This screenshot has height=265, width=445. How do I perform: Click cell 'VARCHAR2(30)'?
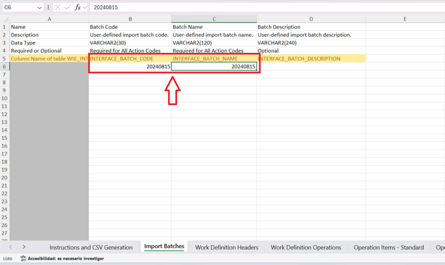pyautogui.click(x=130, y=43)
